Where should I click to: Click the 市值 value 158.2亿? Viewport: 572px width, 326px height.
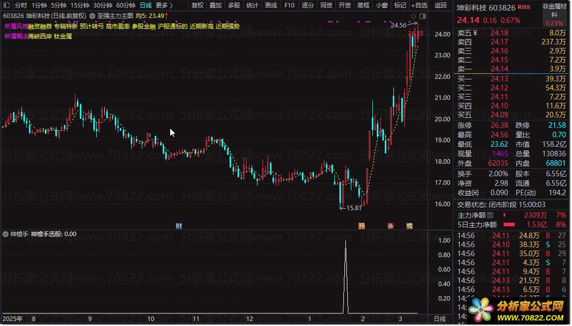(x=554, y=144)
